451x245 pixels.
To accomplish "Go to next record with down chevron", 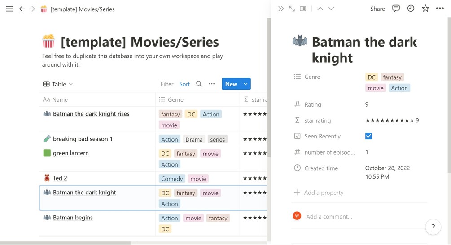I will tap(331, 9).
